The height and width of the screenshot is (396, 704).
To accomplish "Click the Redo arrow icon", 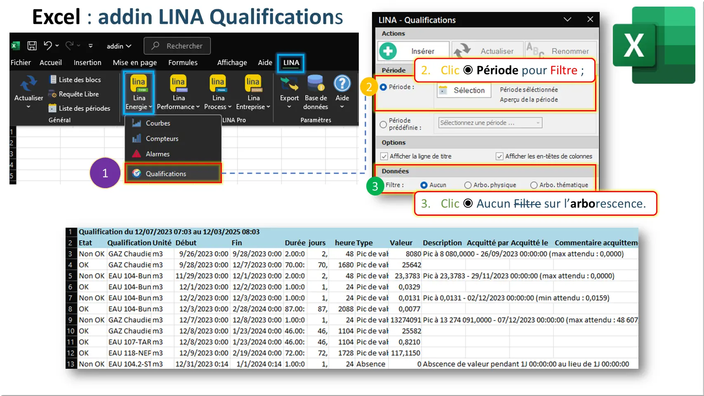I will [x=69, y=45].
